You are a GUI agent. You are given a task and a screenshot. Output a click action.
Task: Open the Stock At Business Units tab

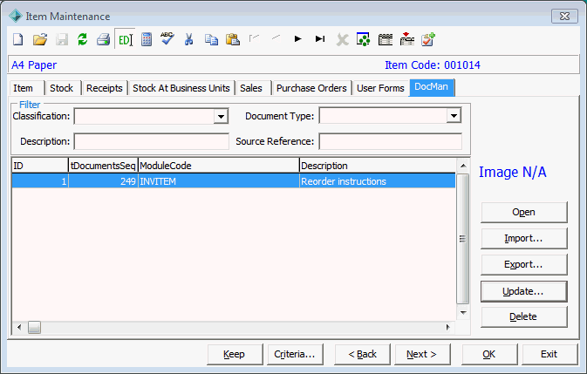click(x=181, y=88)
